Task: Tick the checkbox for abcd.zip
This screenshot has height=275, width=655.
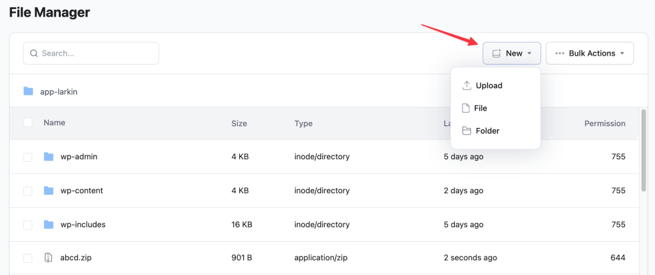Action: click(x=28, y=258)
